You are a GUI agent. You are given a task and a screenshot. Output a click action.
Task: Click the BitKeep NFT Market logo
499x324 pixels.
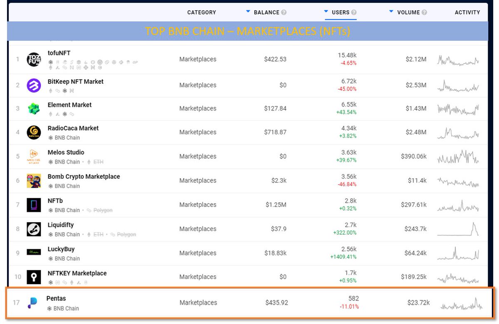34,85
